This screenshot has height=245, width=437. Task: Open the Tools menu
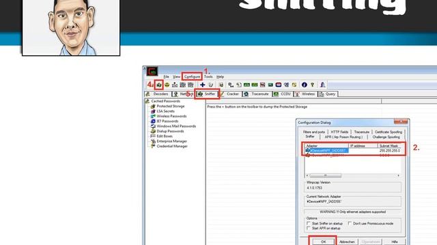[208, 77]
